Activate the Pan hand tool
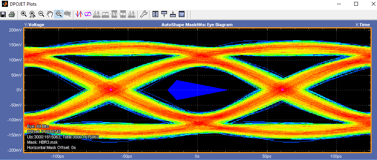The width and height of the screenshot is (377, 160). click(50, 14)
